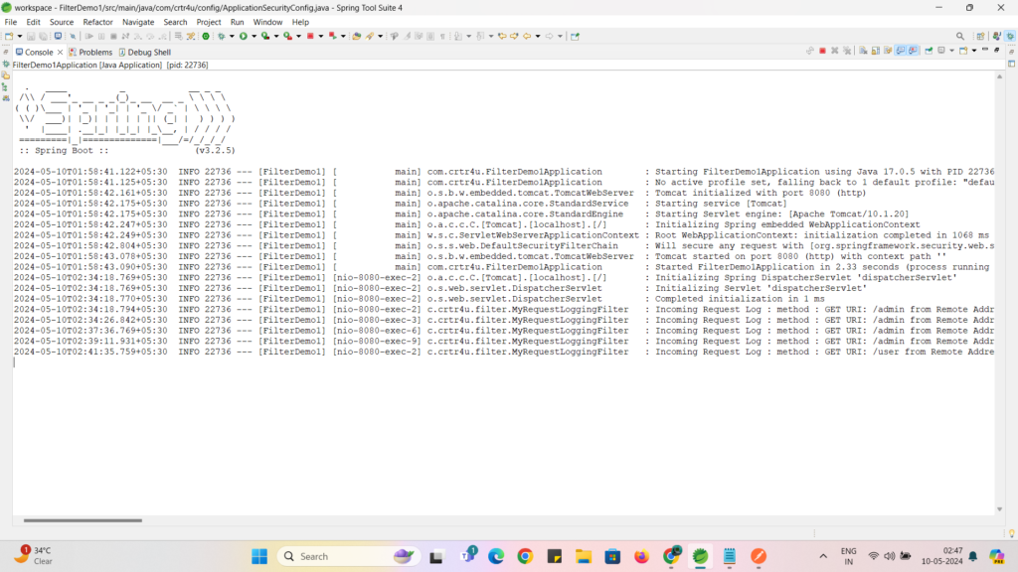Open the External Tools dropdown arrow
Image resolution: width=1018 pixels, height=572 pixels.
tap(298, 37)
